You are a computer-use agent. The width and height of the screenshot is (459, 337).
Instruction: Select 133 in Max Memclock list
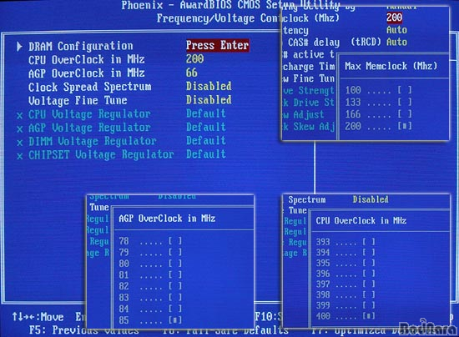coord(379,102)
